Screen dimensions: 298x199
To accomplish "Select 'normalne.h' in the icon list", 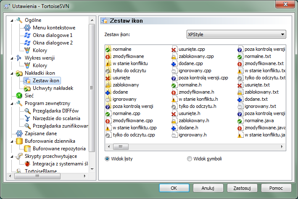I will click(x=190, y=85).
